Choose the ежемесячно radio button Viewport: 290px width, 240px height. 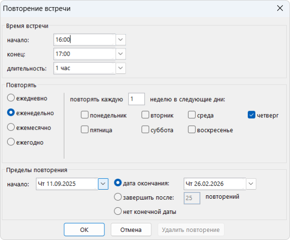[x=11, y=127]
